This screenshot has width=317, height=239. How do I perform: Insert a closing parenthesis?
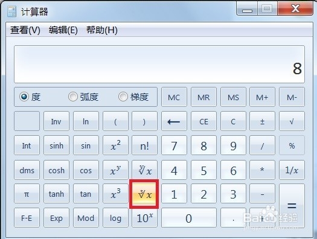(x=144, y=121)
